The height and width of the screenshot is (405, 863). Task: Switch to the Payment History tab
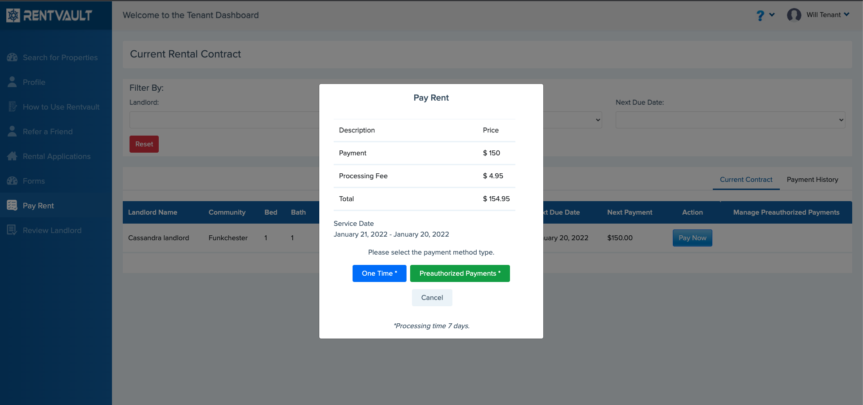pos(812,180)
